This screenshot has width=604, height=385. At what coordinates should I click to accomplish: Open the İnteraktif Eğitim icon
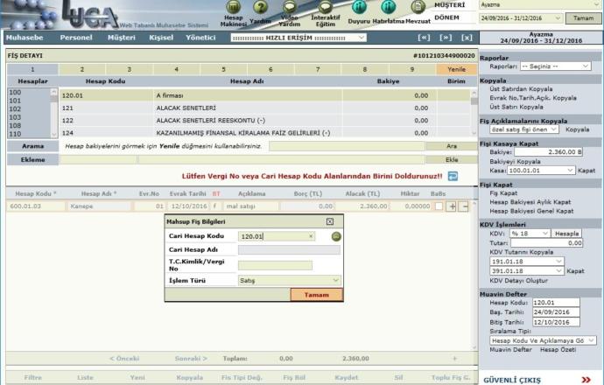pos(326,7)
